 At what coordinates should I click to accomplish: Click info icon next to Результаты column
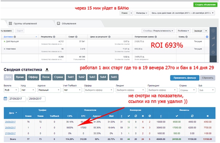(54, 37)
